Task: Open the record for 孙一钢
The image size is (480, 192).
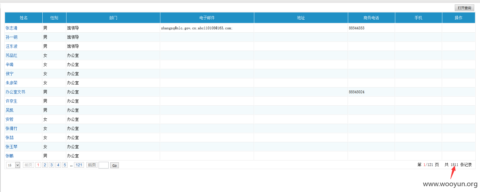Action: (11, 37)
